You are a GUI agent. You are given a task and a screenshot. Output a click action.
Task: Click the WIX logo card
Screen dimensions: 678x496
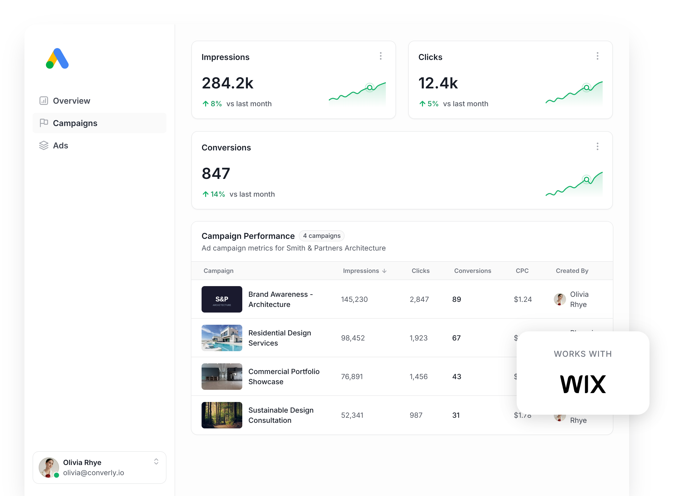[583, 373]
